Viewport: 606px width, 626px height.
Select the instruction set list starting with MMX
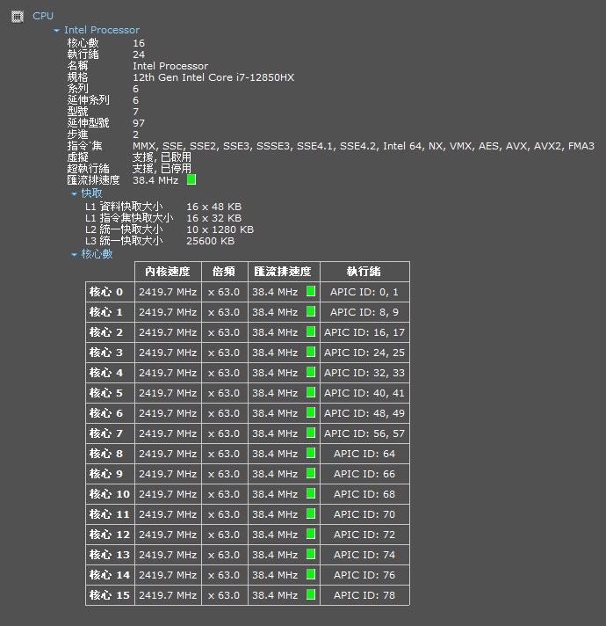pyautogui.click(x=364, y=147)
